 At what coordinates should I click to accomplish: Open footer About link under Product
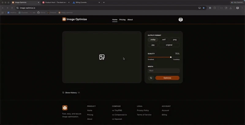tap(90, 119)
